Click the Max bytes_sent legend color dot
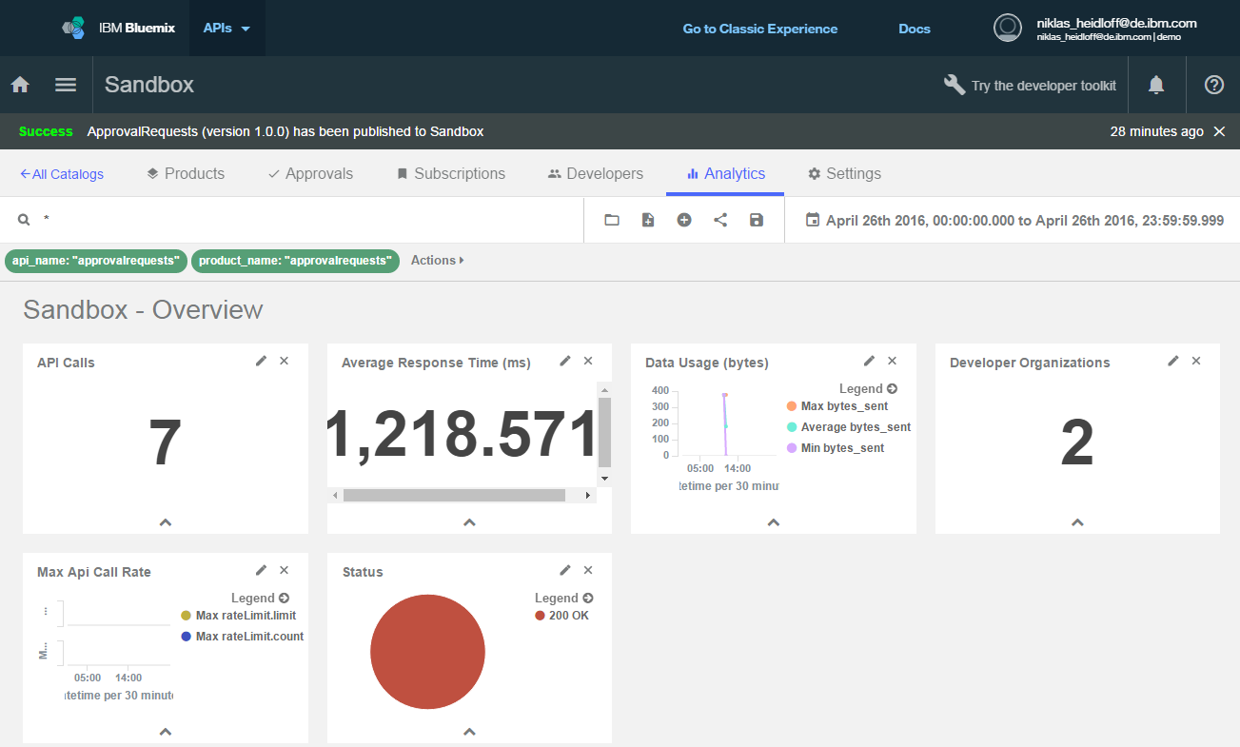Screen dimensions: 1240x747 click(792, 406)
